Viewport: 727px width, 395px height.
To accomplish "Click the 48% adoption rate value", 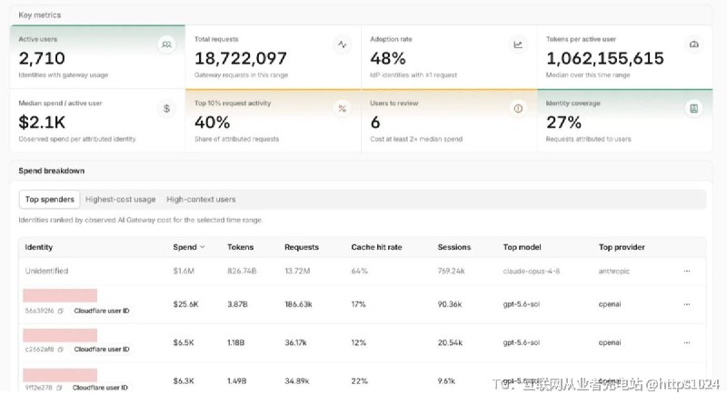I will tap(388, 58).
